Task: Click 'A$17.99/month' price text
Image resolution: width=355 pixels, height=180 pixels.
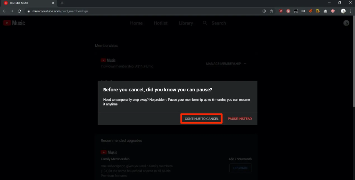Action: (240, 159)
